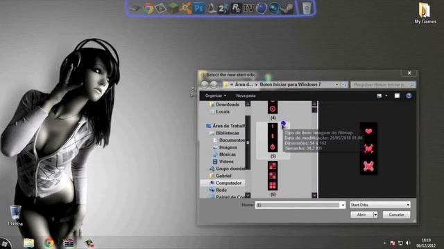The height and width of the screenshot is (249, 444).
Task: Select Músicas library
Action: click(225, 154)
